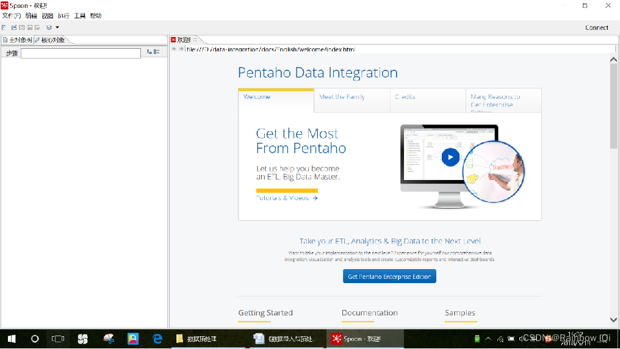
Task: Open Cortana search circle
Action: [35, 339]
